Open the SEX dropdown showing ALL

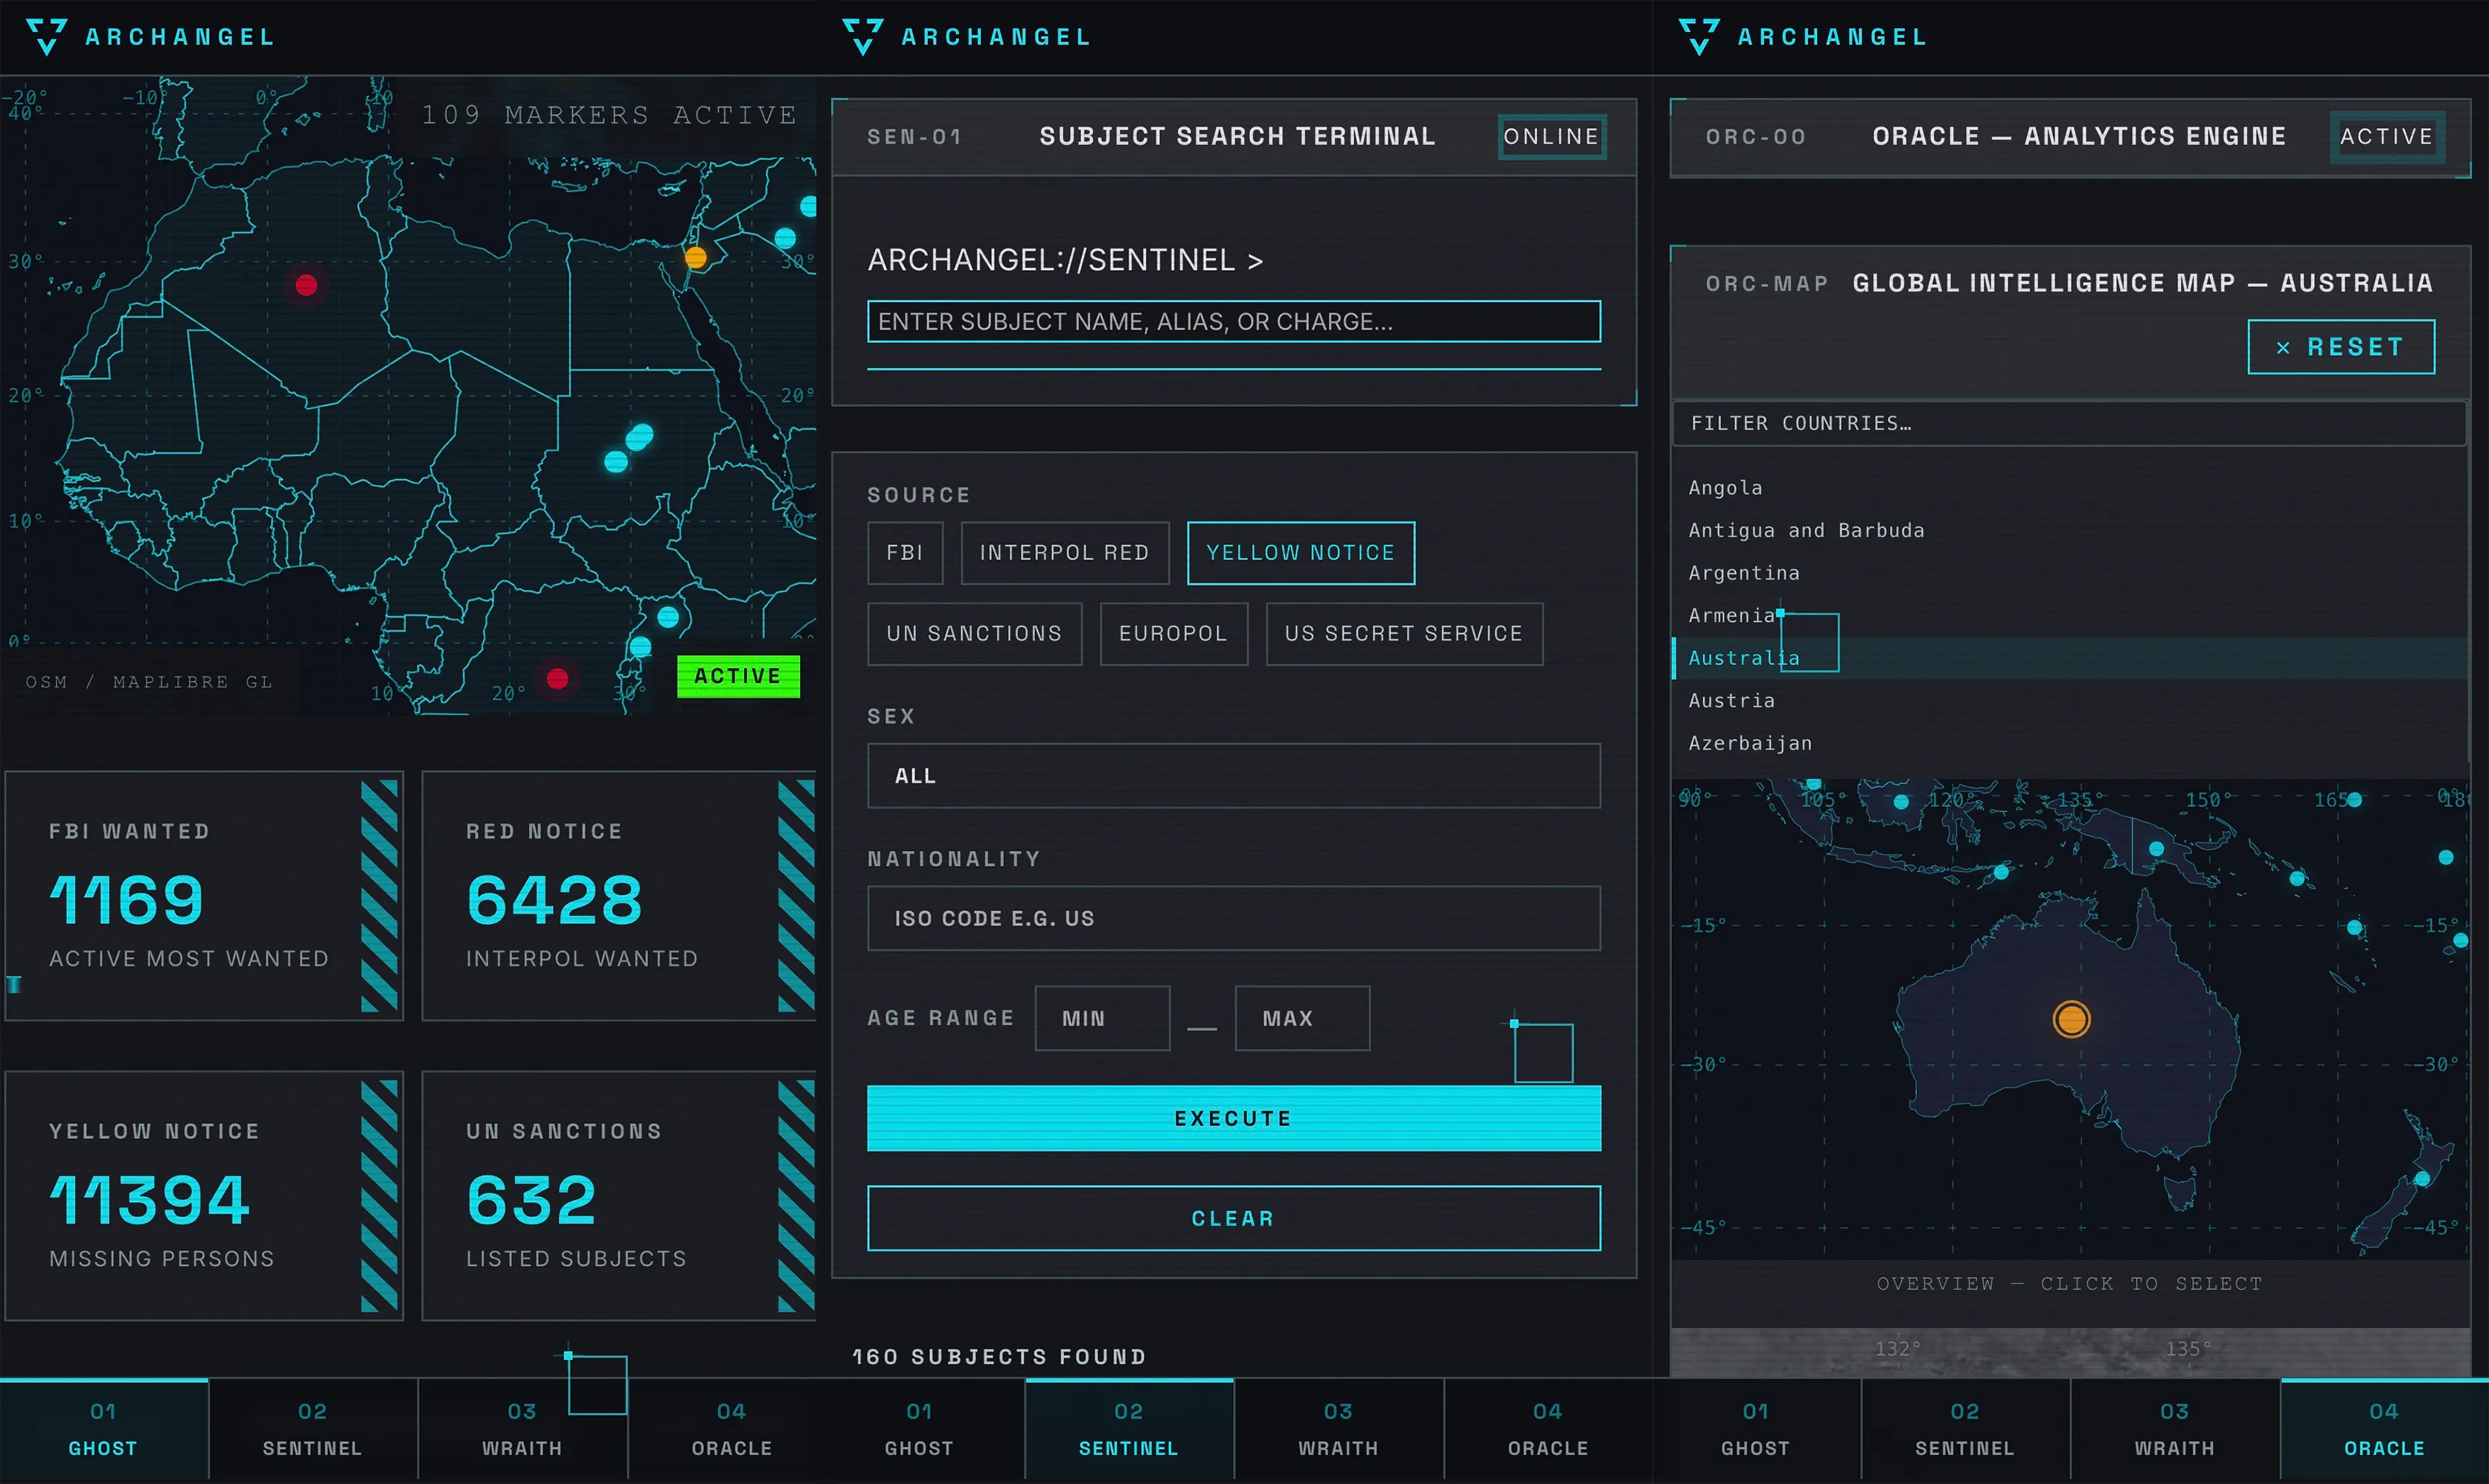(x=1233, y=775)
